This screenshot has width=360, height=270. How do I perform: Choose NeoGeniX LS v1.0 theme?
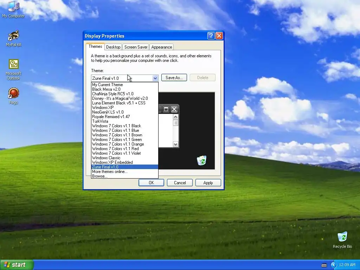point(125,112)
